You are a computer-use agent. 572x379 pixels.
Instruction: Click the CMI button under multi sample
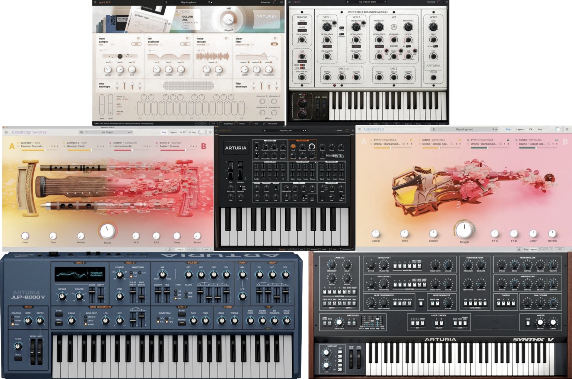coord(136,44)
